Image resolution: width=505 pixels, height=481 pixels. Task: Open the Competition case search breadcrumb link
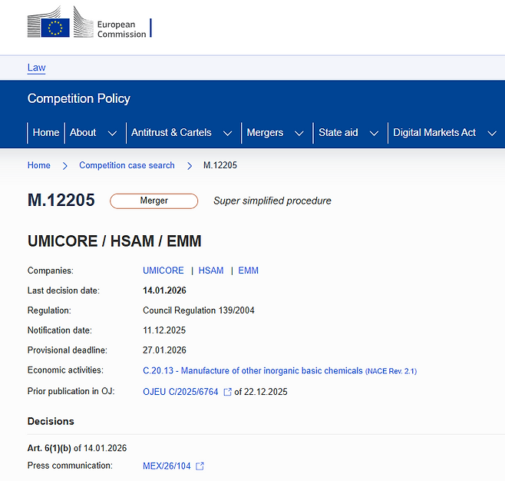127,165
